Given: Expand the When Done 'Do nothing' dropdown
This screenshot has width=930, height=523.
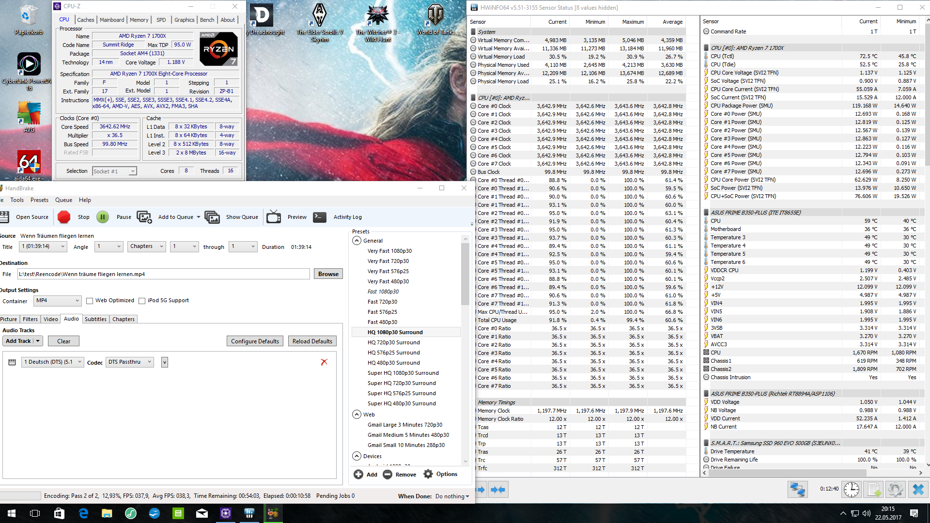Looking at the screenshot, I should (x=452, y=496).
